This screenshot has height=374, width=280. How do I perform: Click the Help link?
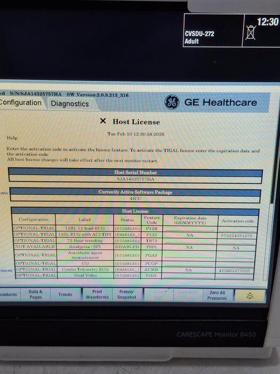[12, 138]
